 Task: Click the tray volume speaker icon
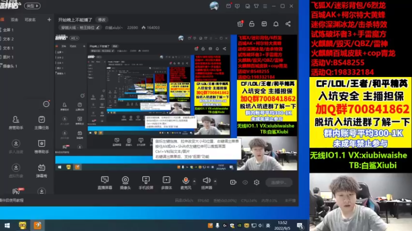(x=261, y=225)
